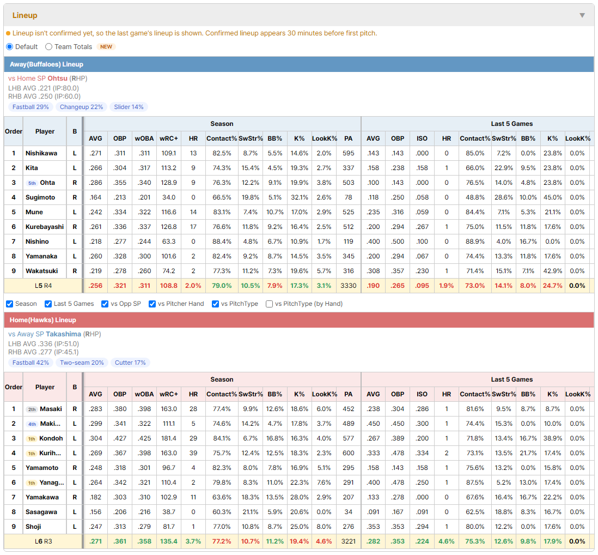Image resolution: width=598 pixels, height=555 pixels.
Task: Click player name Kurebayashi
Action: pos(45,227)
